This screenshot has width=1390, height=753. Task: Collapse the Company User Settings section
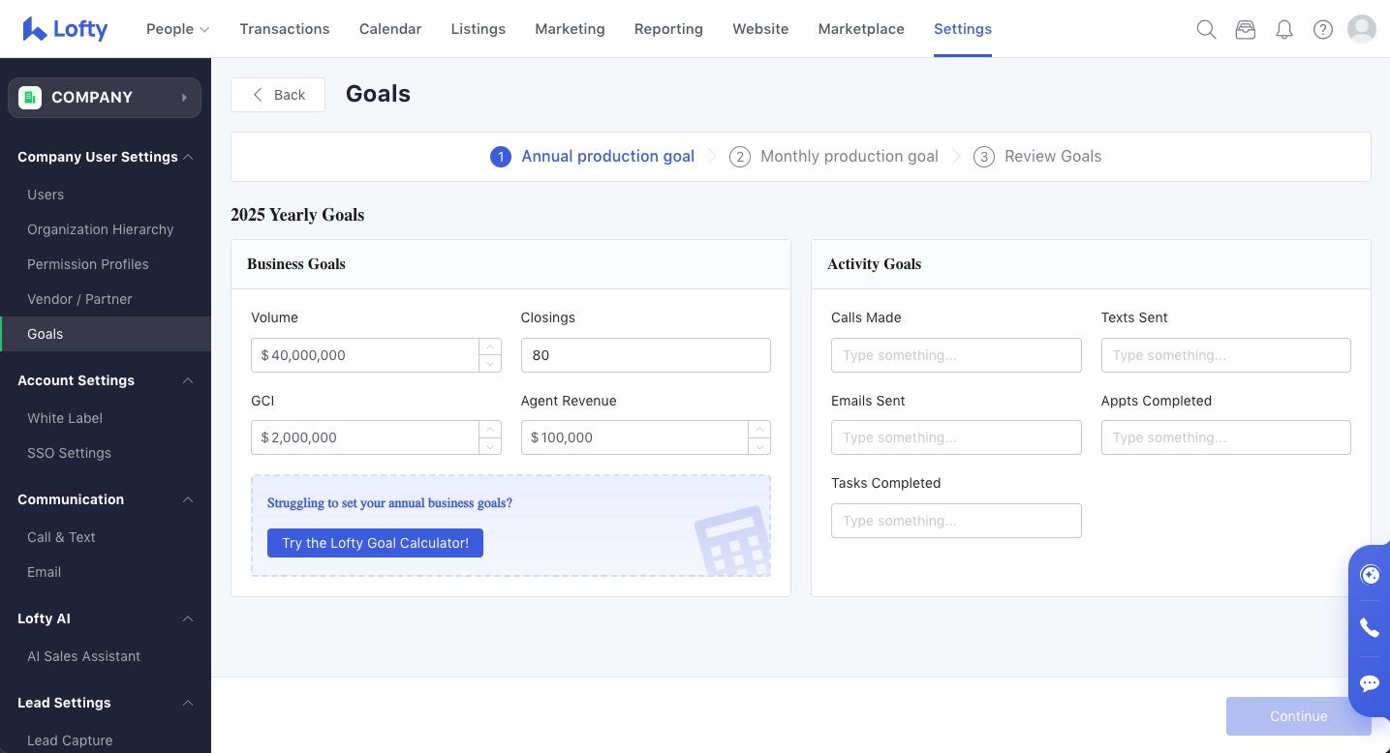pyautogui.click(x=188, y=157)
